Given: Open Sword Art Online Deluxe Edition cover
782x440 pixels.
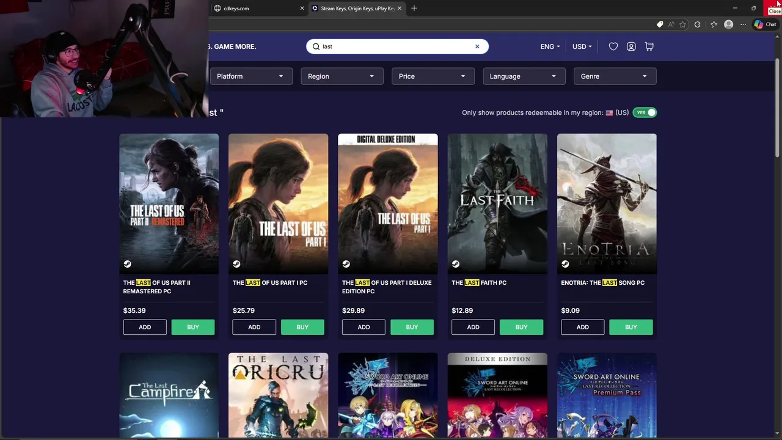Looking at the screenshot, I should pyautogui.click(x=497, y=395).
